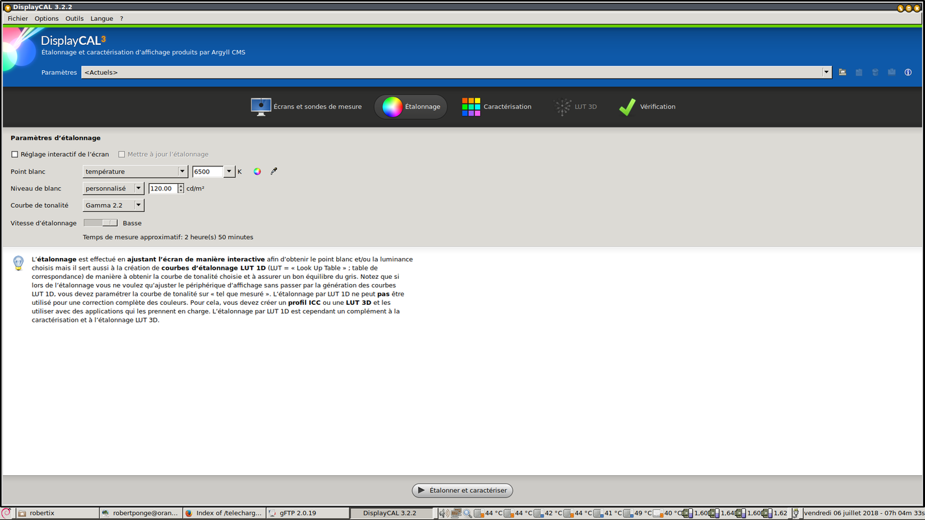The image size is (925, 520).
Task: Click the 40 °C temperature sensor
Action: tap(667, 513)
